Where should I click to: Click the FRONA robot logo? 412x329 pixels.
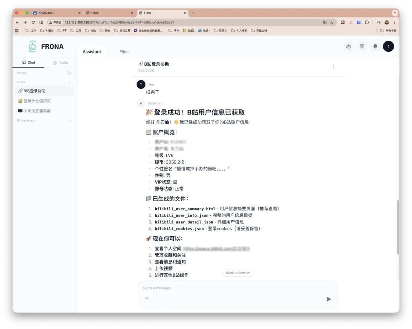point(32,47)
